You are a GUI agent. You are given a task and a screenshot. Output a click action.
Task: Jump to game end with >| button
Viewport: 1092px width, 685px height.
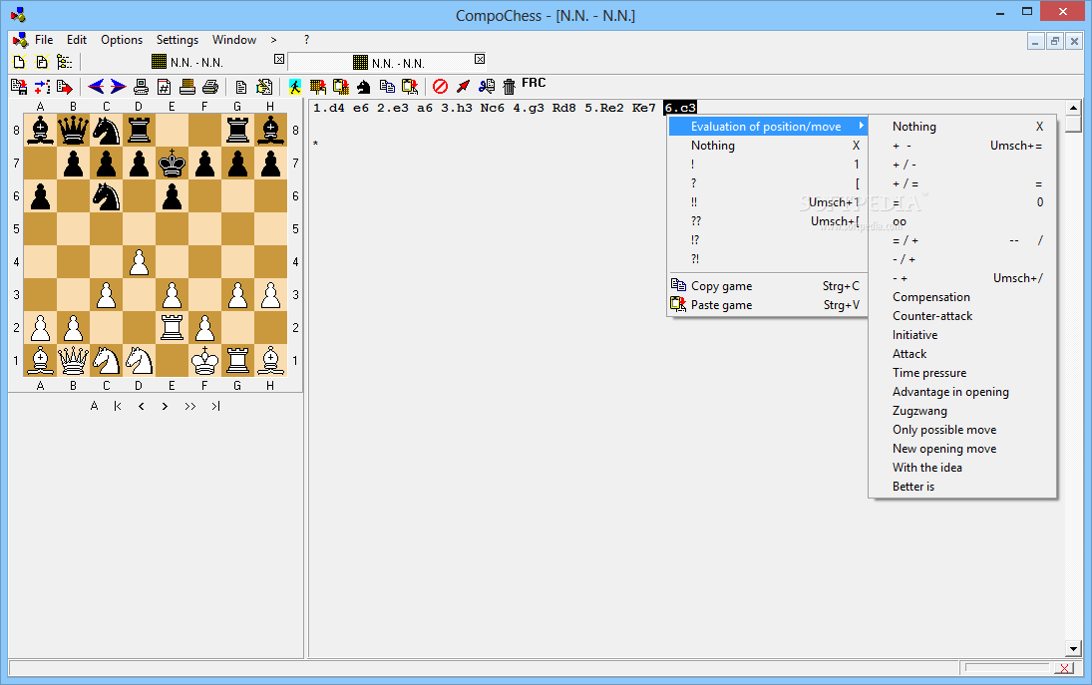point(215,406)
